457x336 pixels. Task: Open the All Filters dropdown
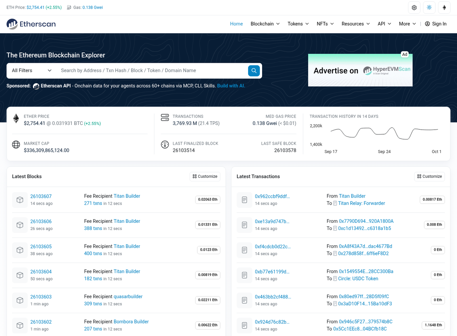point(32,71)
